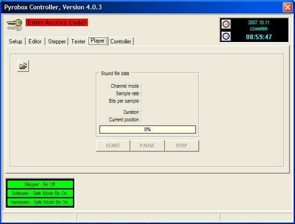Click the 08:59:47 time display
Screen dimensions: 295x224
pos(259,37)
